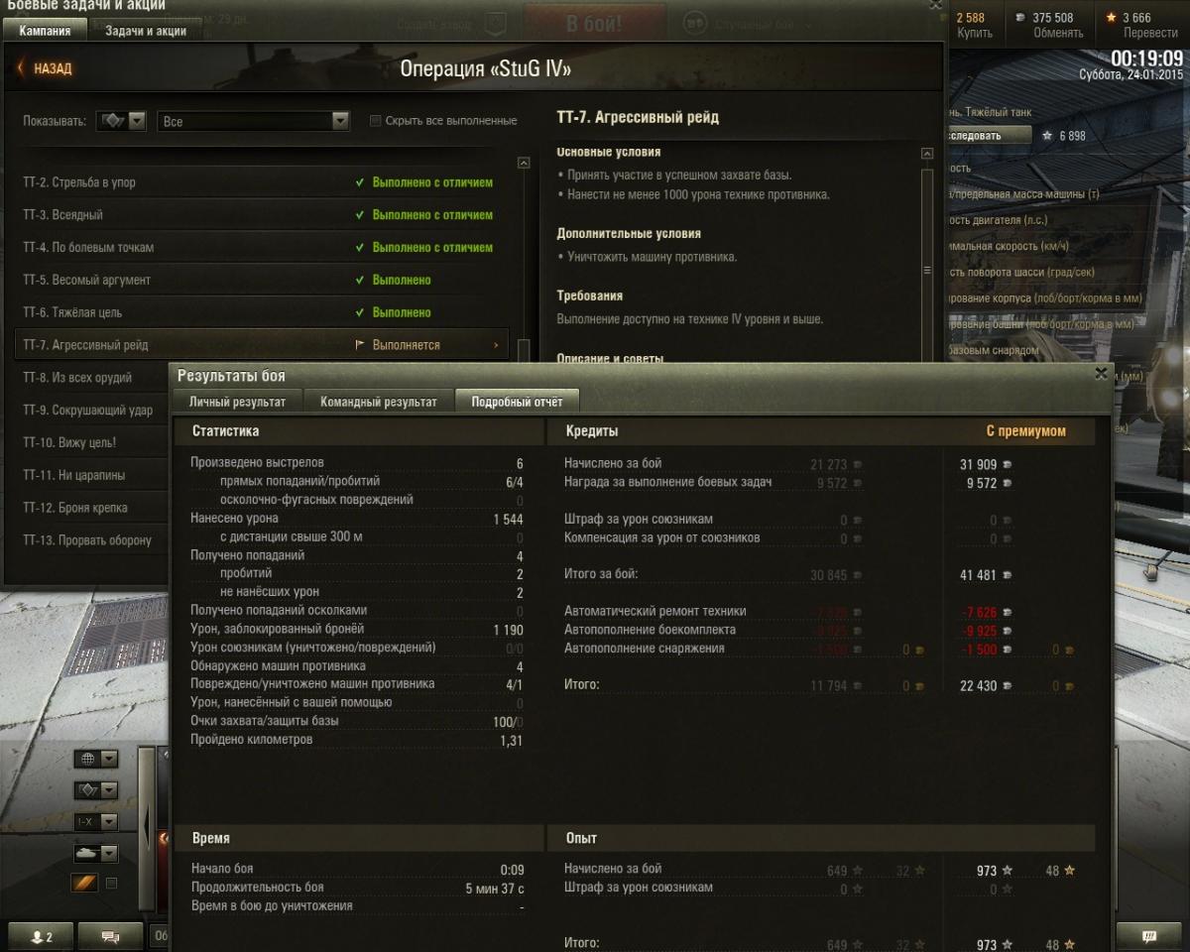Click the credits coin icon in header

(1020, 18)
